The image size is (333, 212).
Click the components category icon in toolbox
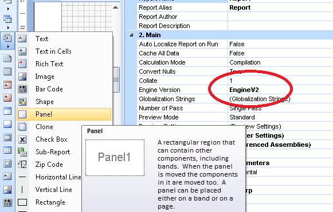coord(7,38)
